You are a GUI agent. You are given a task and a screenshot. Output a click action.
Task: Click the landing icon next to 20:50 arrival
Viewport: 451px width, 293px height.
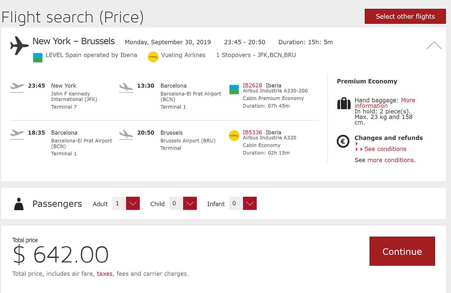126,134
